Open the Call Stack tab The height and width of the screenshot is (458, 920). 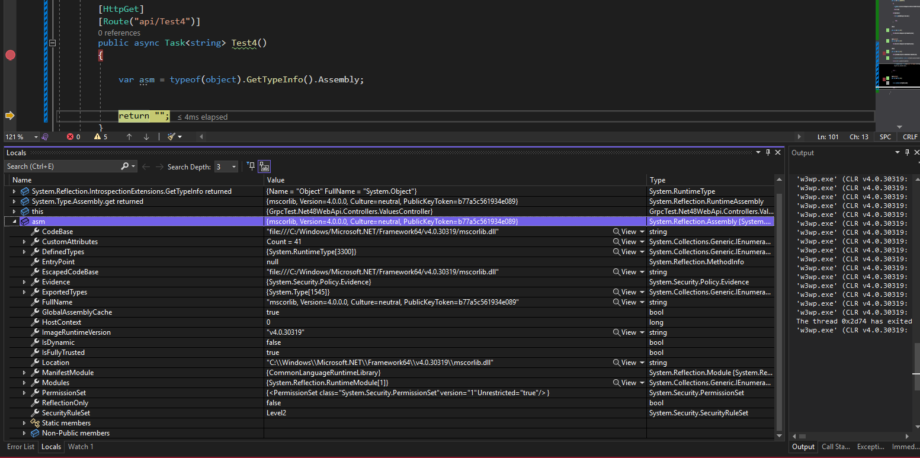835,447
